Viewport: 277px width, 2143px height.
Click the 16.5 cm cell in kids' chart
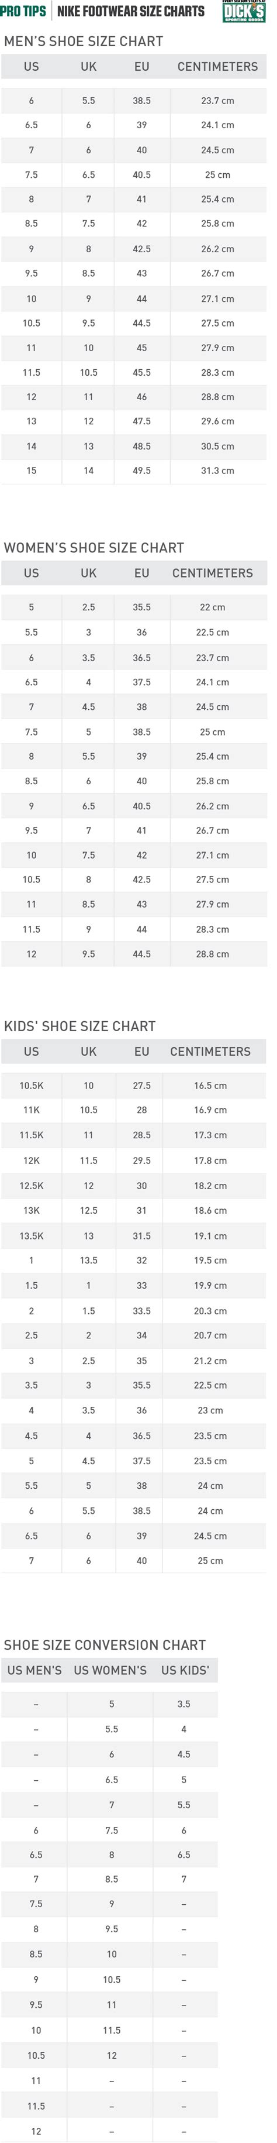(x=210, y=1086)
